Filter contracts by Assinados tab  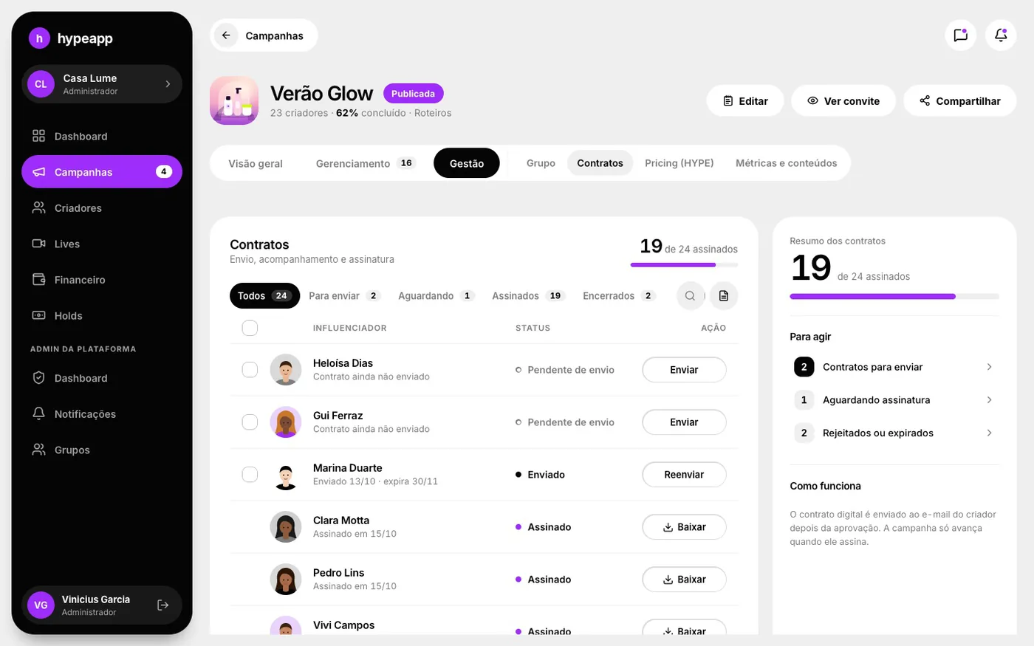(527, 296)
